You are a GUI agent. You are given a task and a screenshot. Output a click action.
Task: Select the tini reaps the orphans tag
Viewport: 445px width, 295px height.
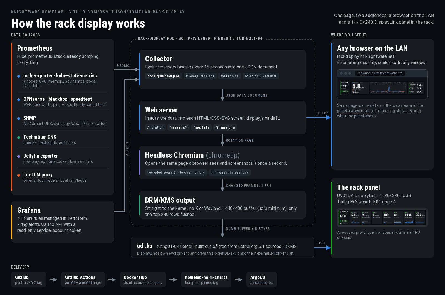pyautogui.click(x=230, y=173)
